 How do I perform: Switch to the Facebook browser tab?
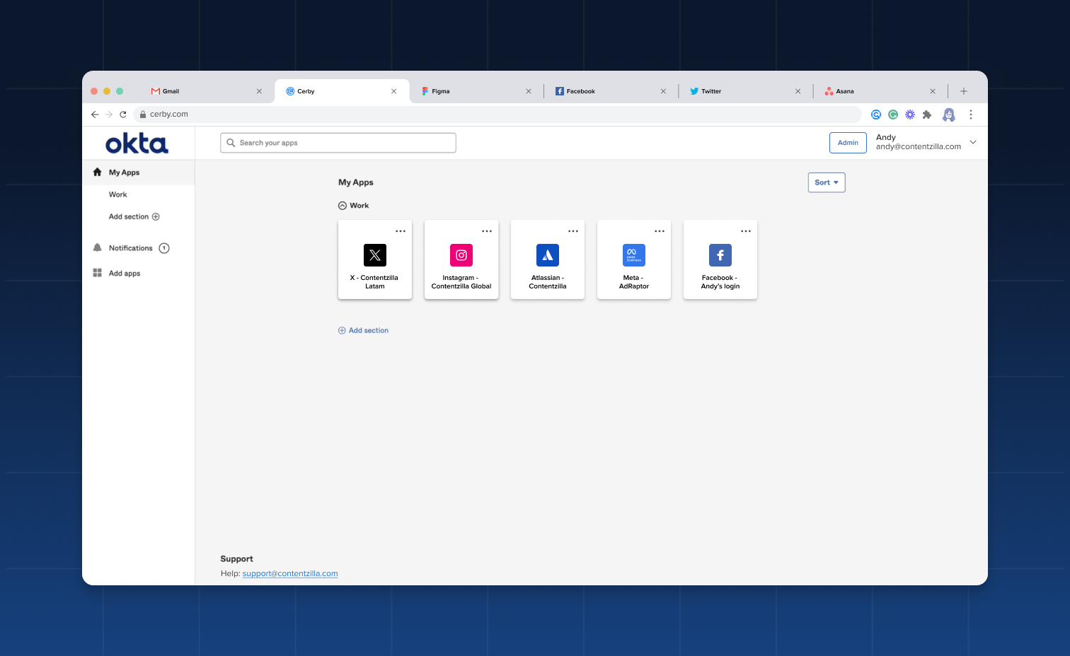click(611, 91)
